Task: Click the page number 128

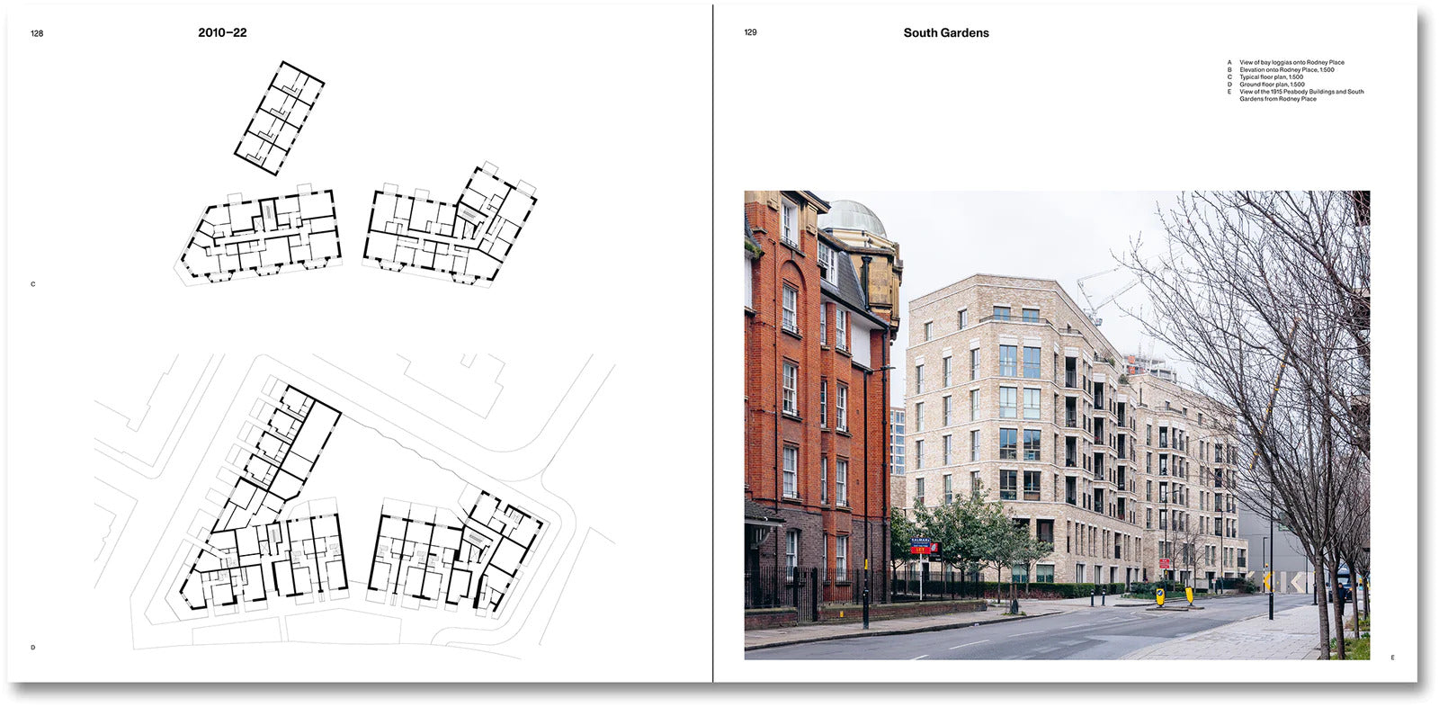Action: (37, 33)
